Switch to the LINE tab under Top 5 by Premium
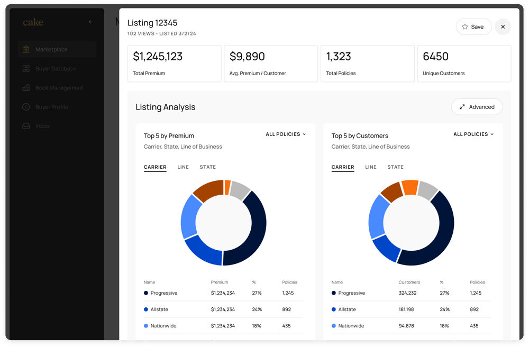529x347 pixels. coord(183,167)
